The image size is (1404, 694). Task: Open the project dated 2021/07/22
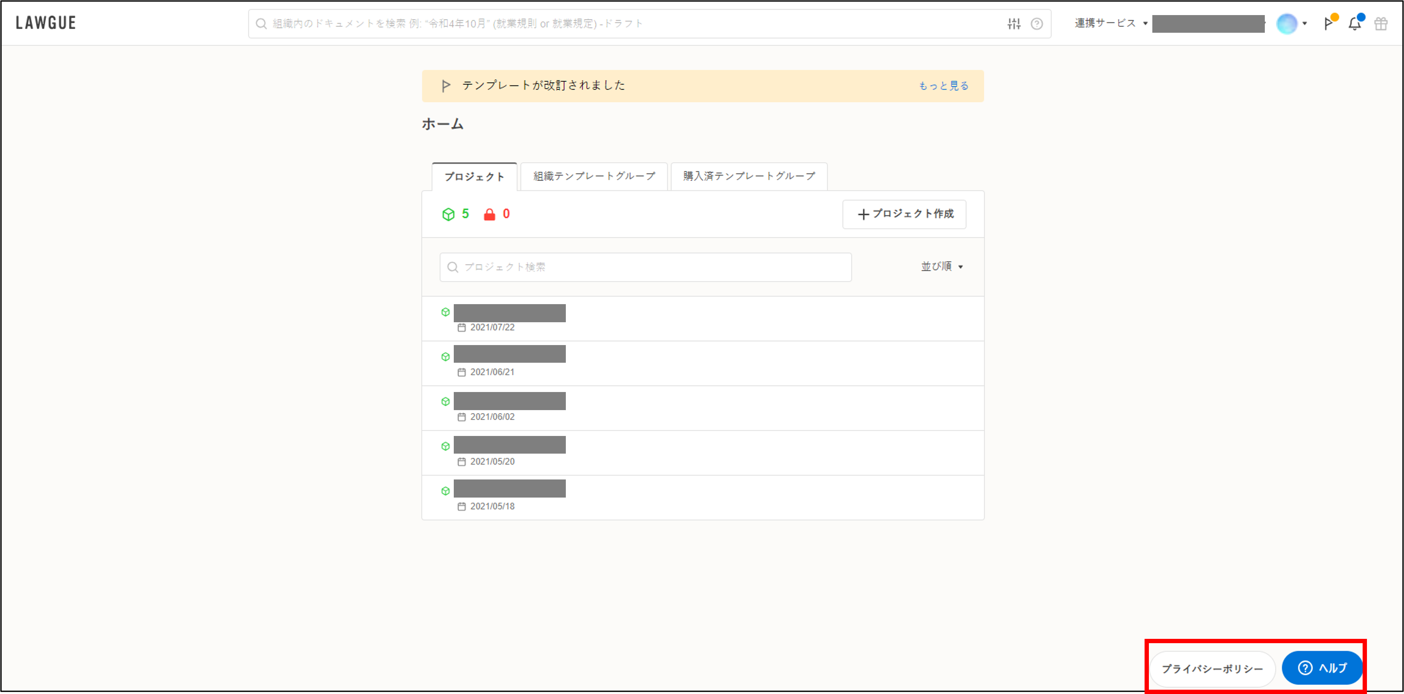(509, 313)
